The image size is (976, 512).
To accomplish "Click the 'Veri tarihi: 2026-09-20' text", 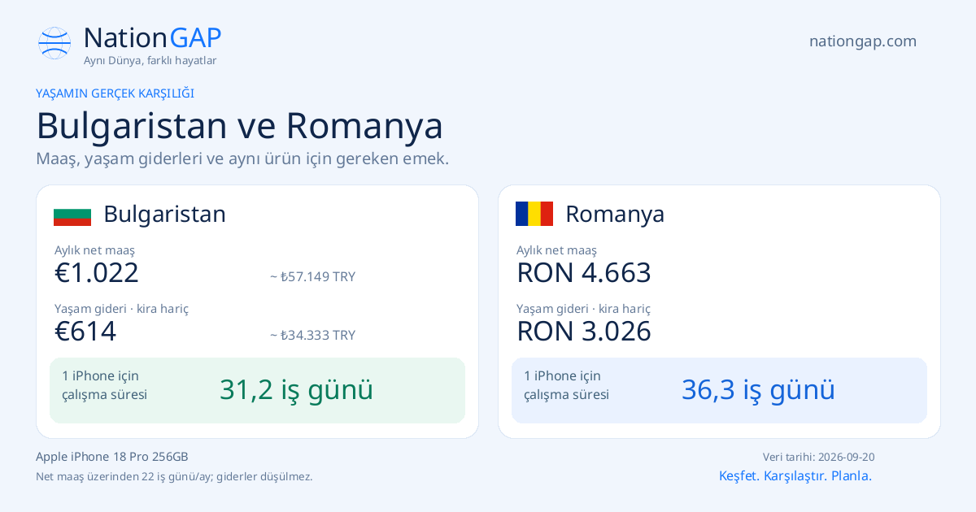I will [819, 458].
